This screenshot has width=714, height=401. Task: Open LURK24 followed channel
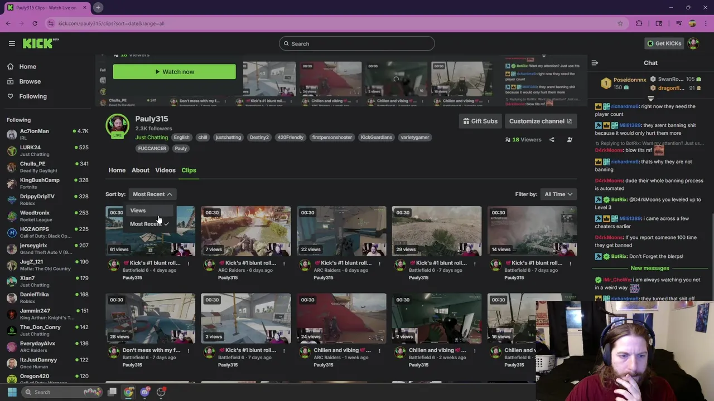click(47, 151)
